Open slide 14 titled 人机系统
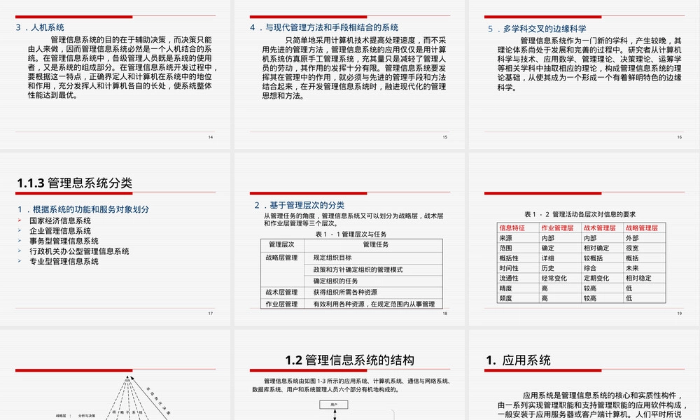 (115, 74)
